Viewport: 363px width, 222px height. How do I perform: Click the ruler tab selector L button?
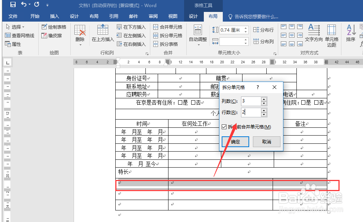8,63
